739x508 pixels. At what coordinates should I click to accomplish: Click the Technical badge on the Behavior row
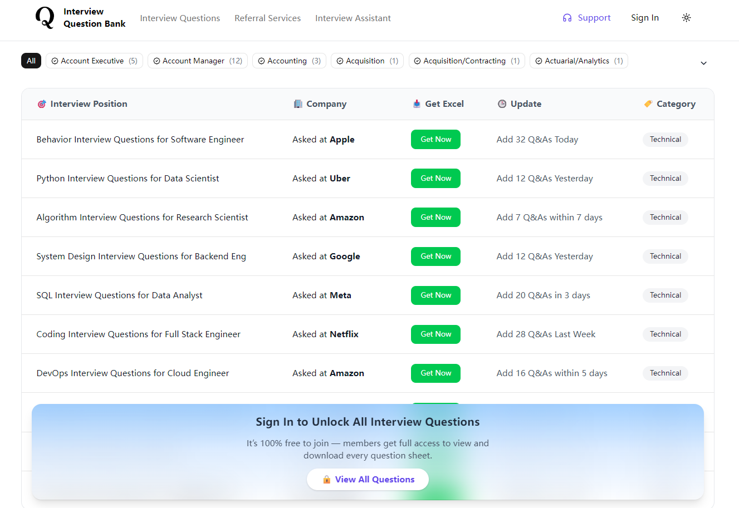point(665,139)
